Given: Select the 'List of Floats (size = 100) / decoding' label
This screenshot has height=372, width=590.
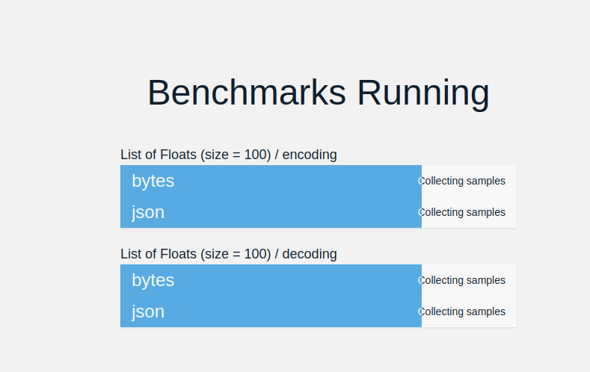Looking at the screenshot, I should 228,254.
